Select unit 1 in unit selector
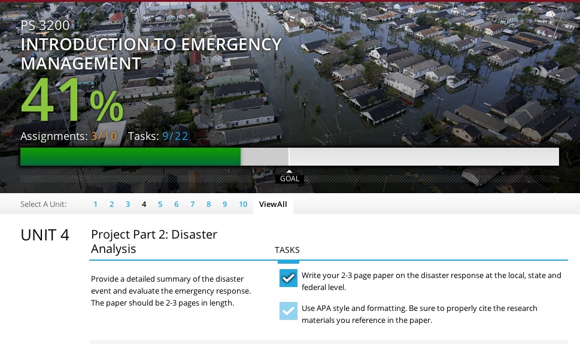580x354 pixels. (95, 205)
